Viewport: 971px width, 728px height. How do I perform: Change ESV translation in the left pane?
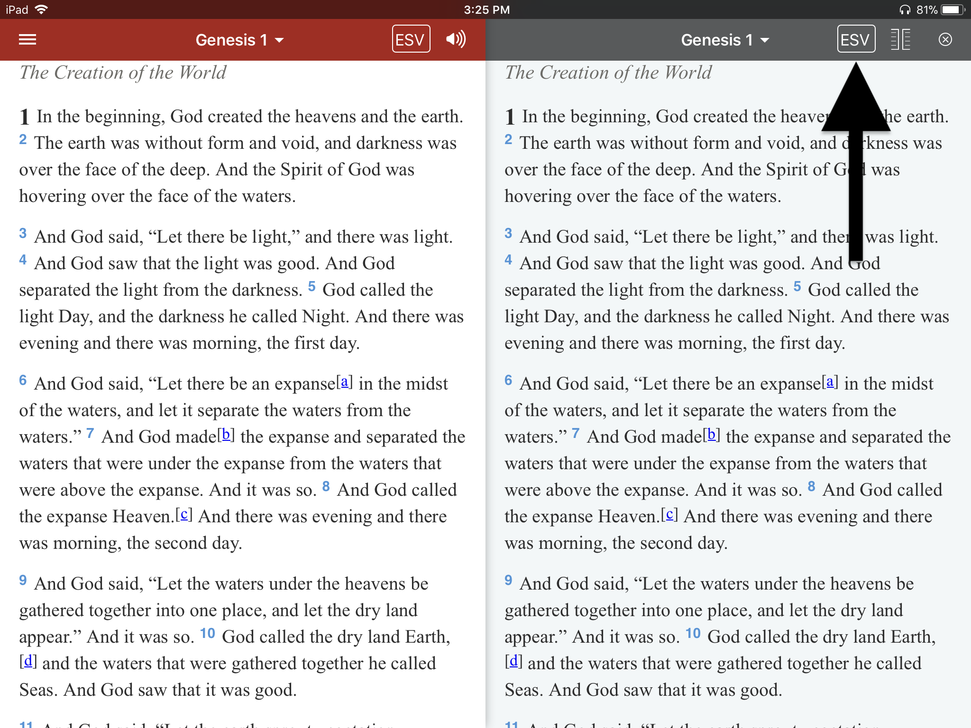411,39
